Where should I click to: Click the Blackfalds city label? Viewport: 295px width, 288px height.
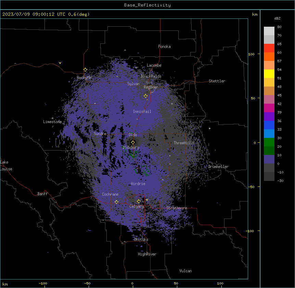151,76
